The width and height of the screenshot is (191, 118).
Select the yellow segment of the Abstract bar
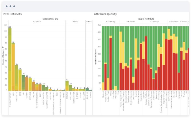click(103, 86)
